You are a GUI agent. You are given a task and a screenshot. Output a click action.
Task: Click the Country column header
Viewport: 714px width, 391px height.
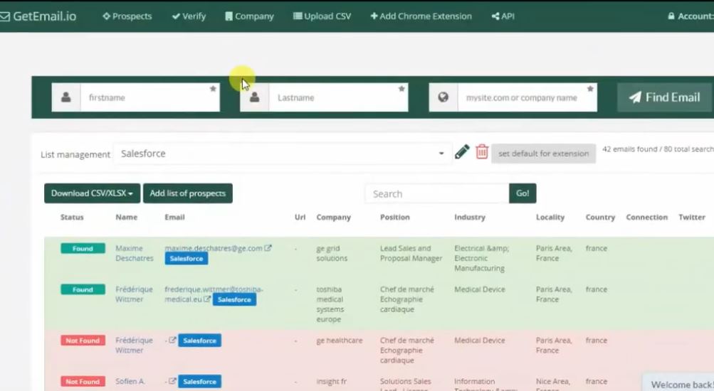point(600,218)
